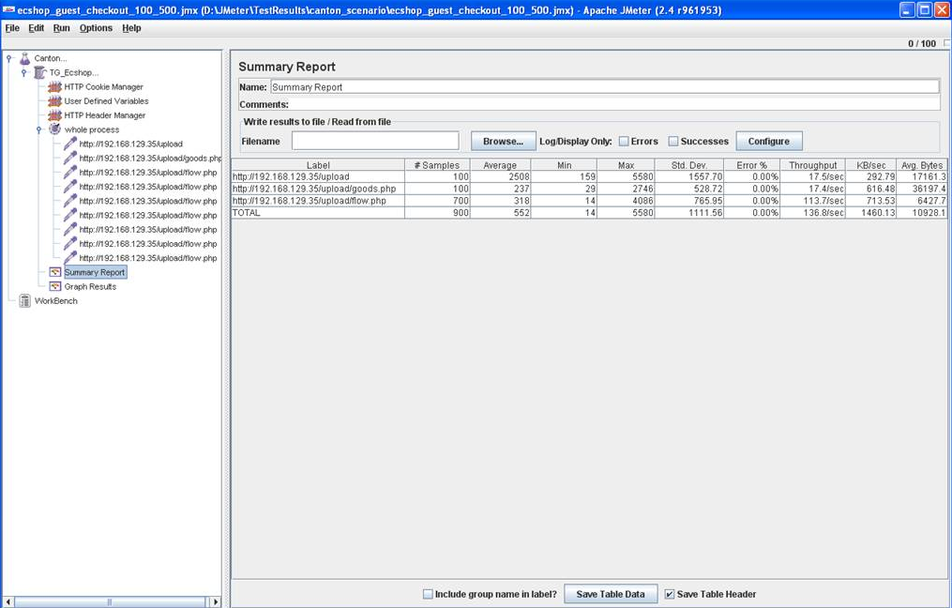The image size is (952, 608).
Task: Click the Min column header
Action: click(564, 165)
